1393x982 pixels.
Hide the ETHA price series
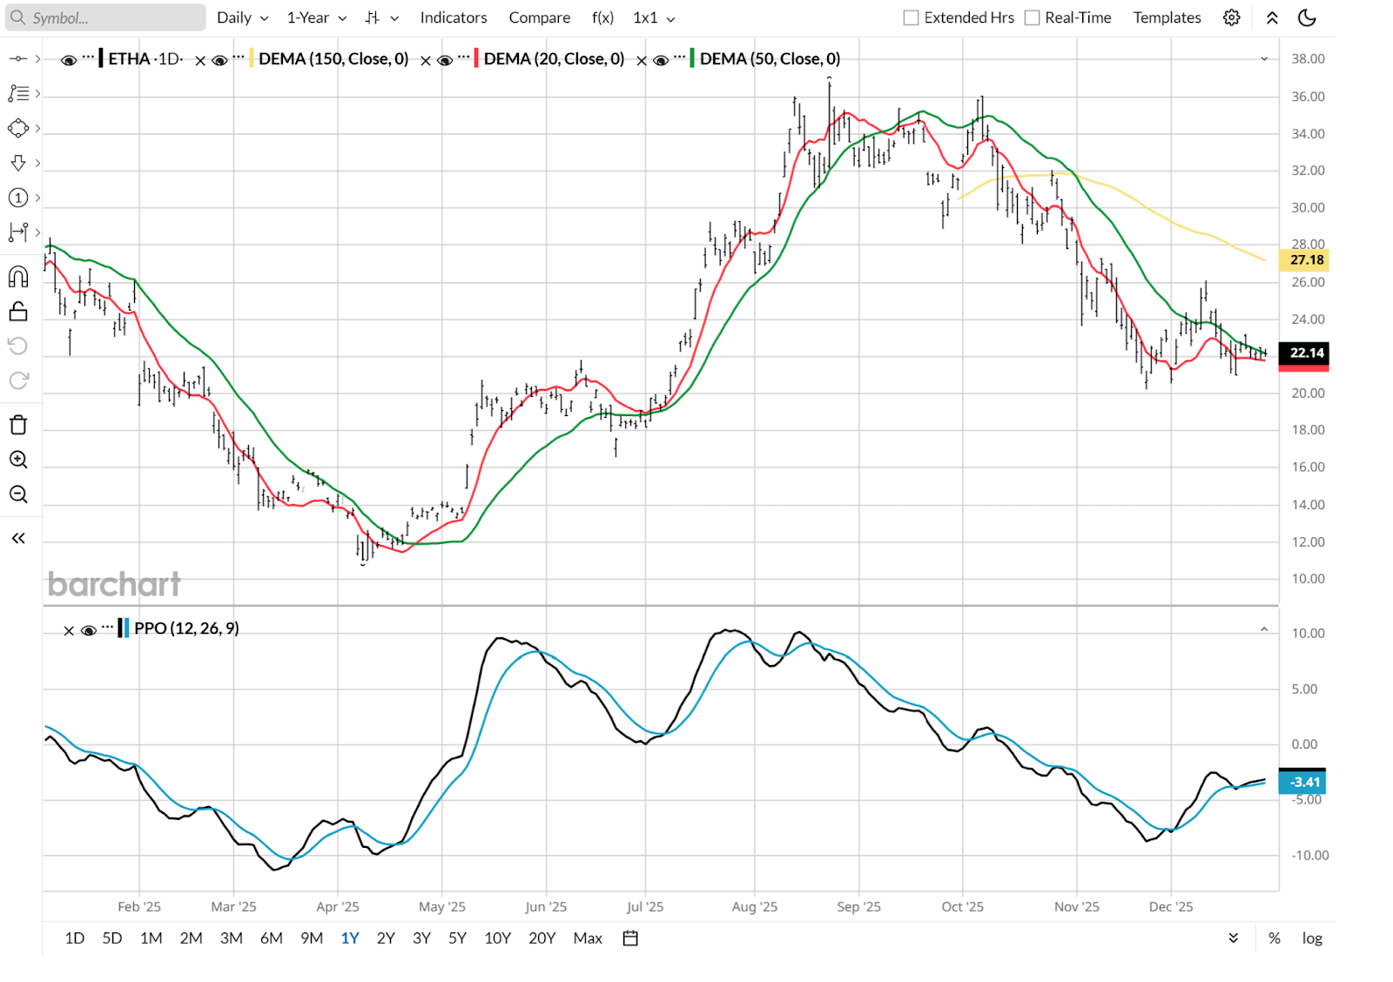69,60
